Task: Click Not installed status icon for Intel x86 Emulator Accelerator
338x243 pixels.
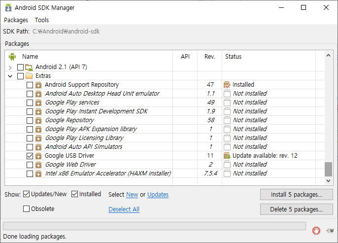Action: tap(227, 174)
